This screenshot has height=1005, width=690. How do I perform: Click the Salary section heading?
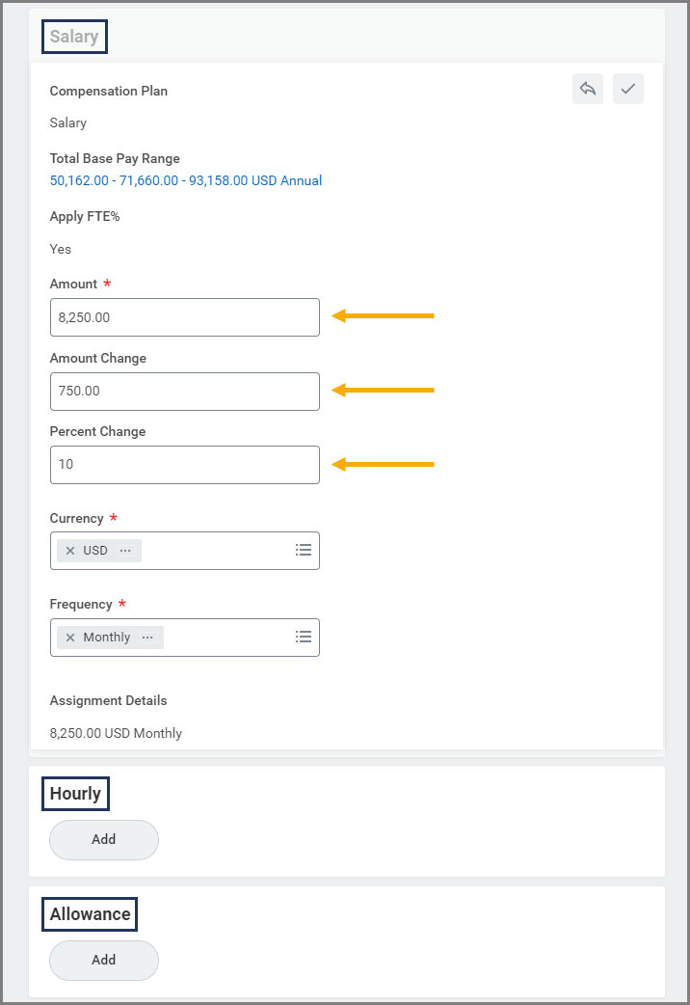(74, 37)
